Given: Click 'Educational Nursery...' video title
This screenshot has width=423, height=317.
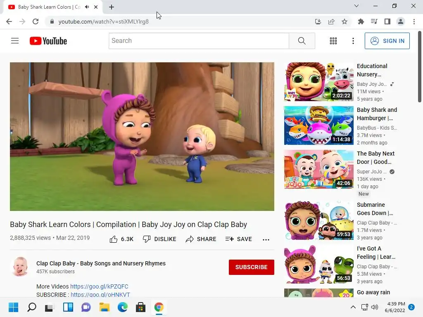Looking at the screenshot, I should click(372, 70).
